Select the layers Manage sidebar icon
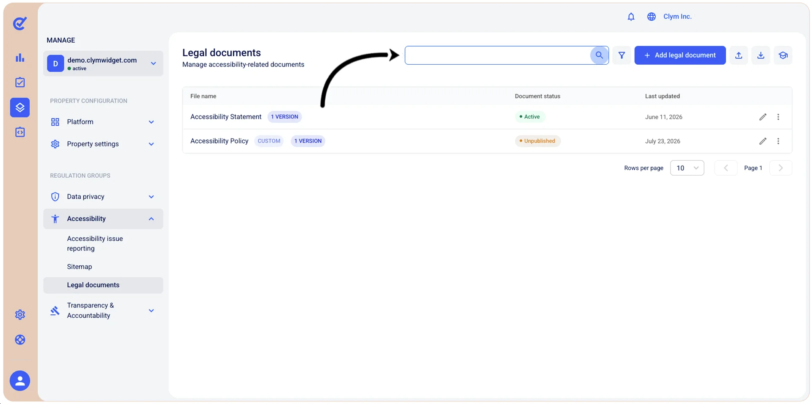The height and width of the screenshot is (404, 812). [20, 107]
